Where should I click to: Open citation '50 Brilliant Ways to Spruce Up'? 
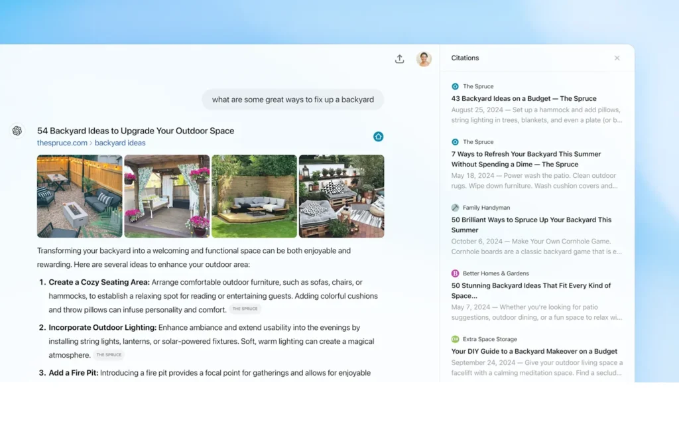point(531,225)
